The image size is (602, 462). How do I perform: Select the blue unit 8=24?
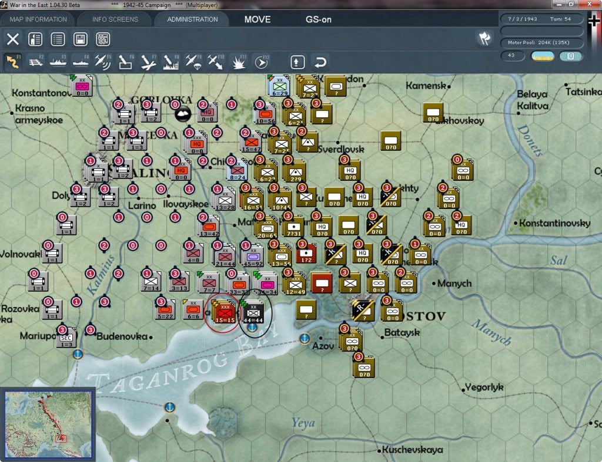[238, 170]
